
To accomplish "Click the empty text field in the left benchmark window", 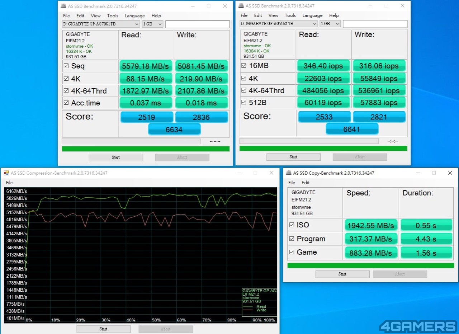I will tap(198, 24).
